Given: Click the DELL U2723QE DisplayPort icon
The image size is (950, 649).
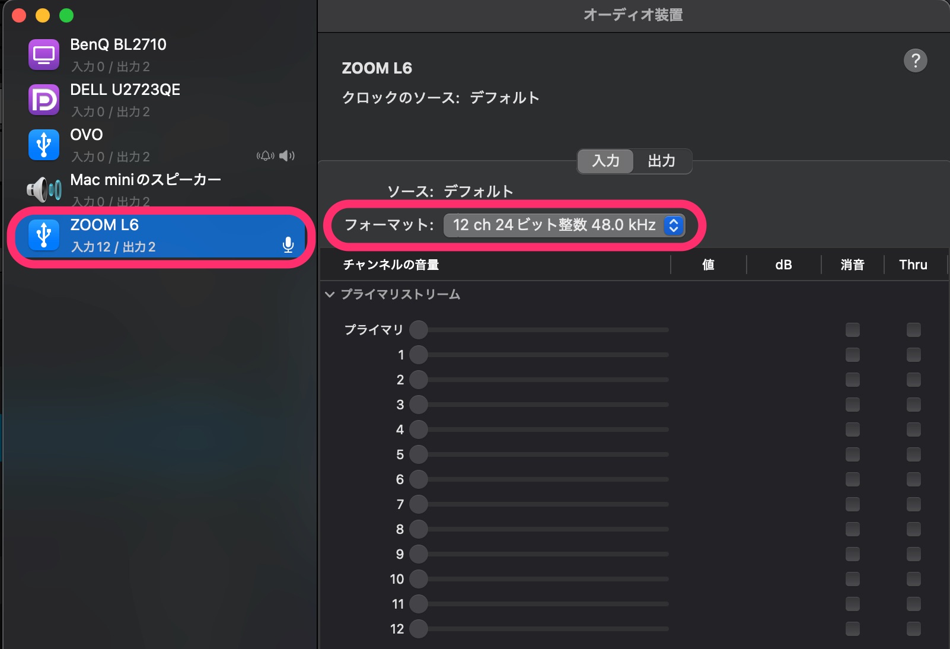Looking at the screenshot, I should (44, 100).
